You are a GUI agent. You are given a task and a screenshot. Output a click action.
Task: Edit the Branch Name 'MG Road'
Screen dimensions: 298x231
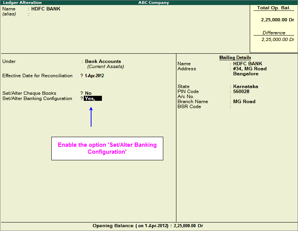244,102
